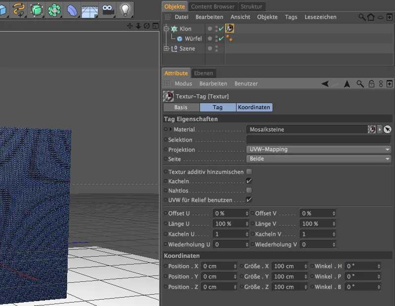Open the Datei menu

point(181,17)
